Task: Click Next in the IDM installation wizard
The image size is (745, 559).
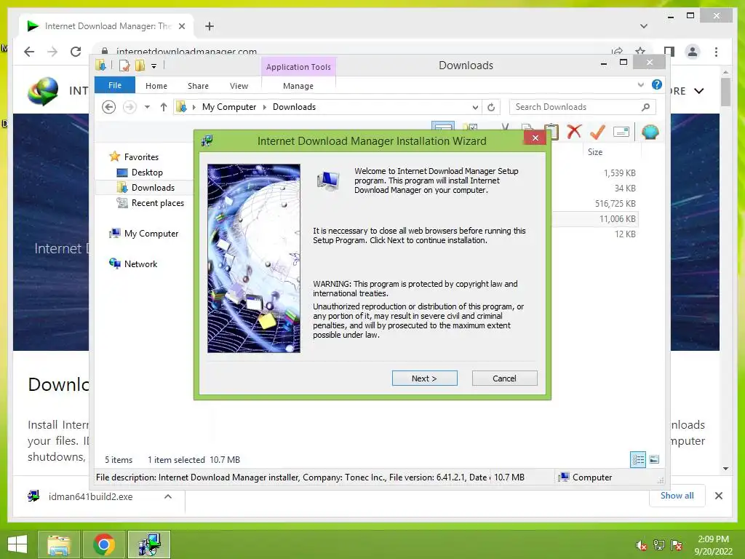Action: coord(424,378)
